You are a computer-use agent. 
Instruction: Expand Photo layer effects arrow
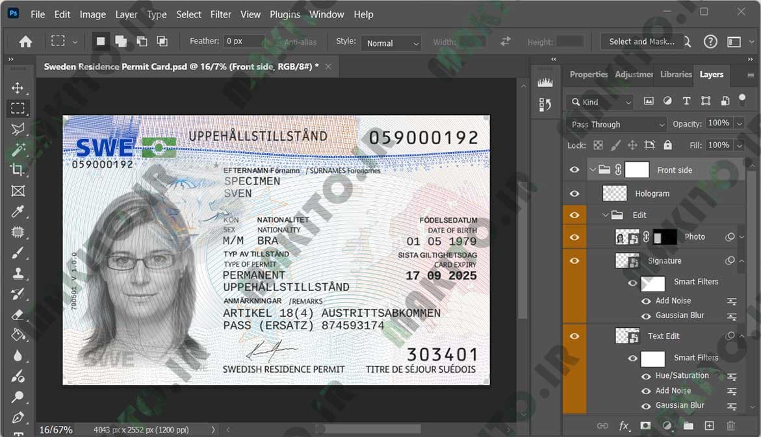click(x=742, y=237)
